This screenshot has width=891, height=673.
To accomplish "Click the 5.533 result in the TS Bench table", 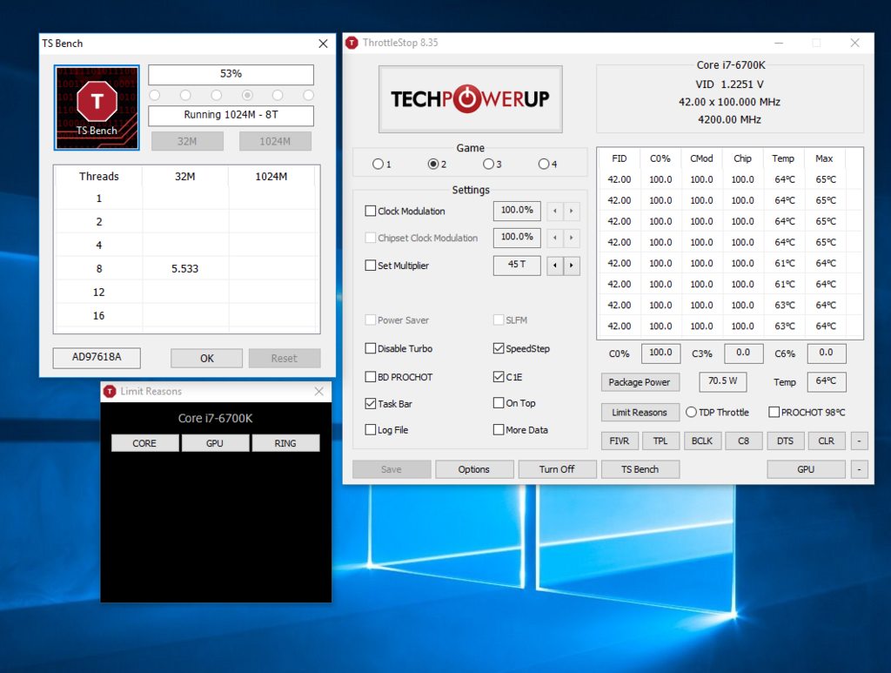I will (x=185, y=269).
